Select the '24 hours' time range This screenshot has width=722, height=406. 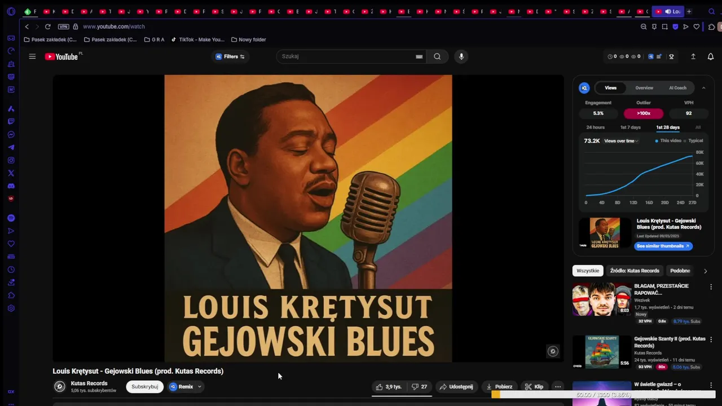coord(595,127)
